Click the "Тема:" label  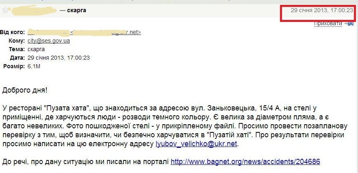(16, 49)
